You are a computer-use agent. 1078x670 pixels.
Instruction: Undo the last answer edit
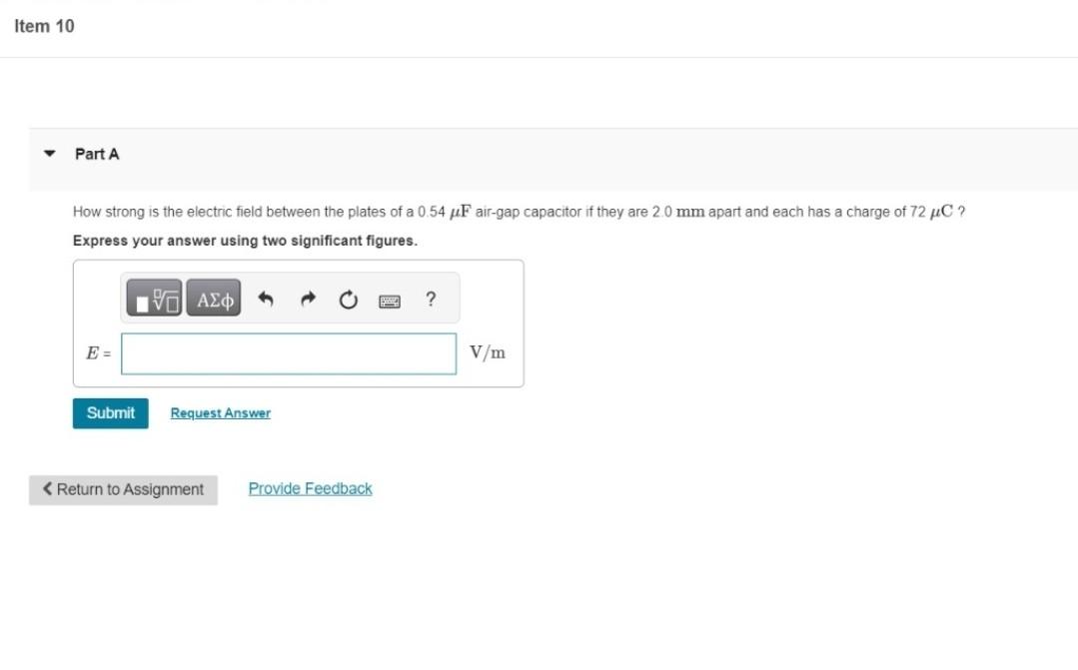(267, 298)
